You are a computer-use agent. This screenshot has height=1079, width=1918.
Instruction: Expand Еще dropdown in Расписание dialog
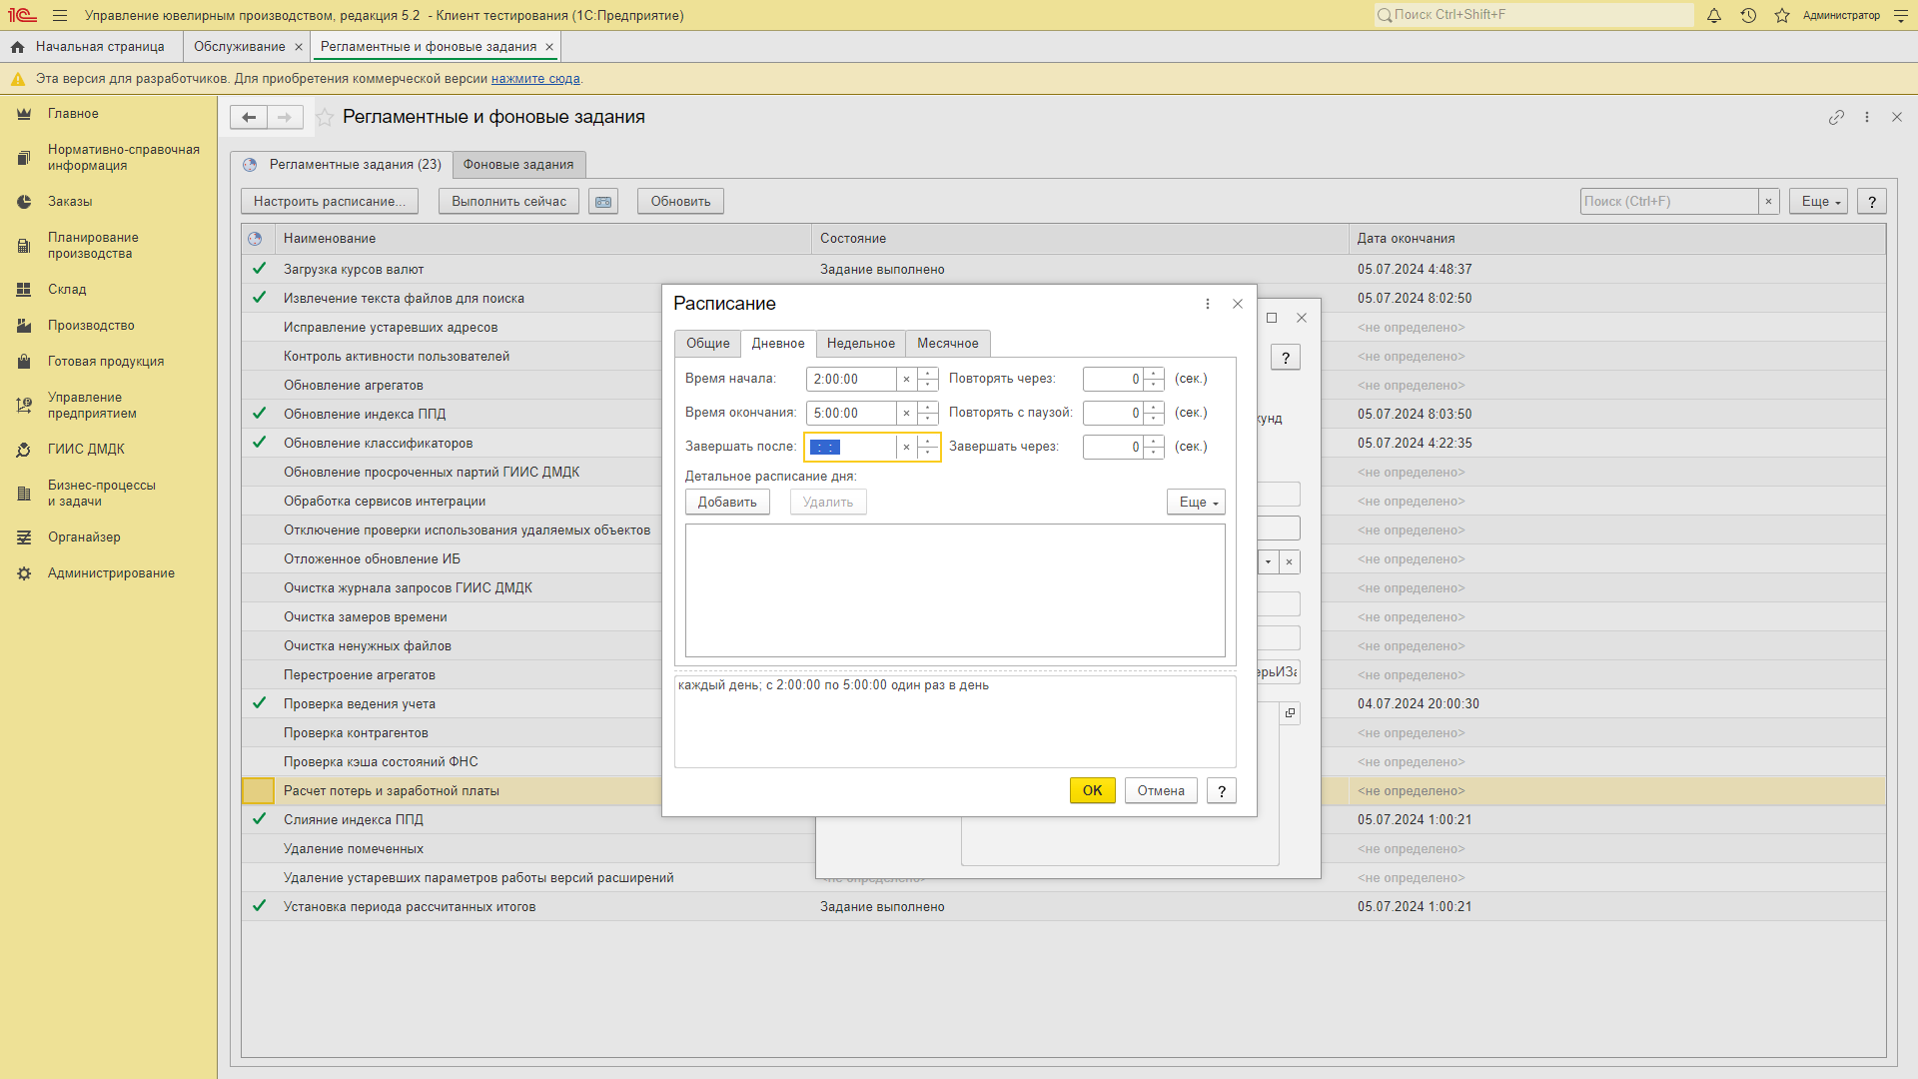coord(1196,503)
